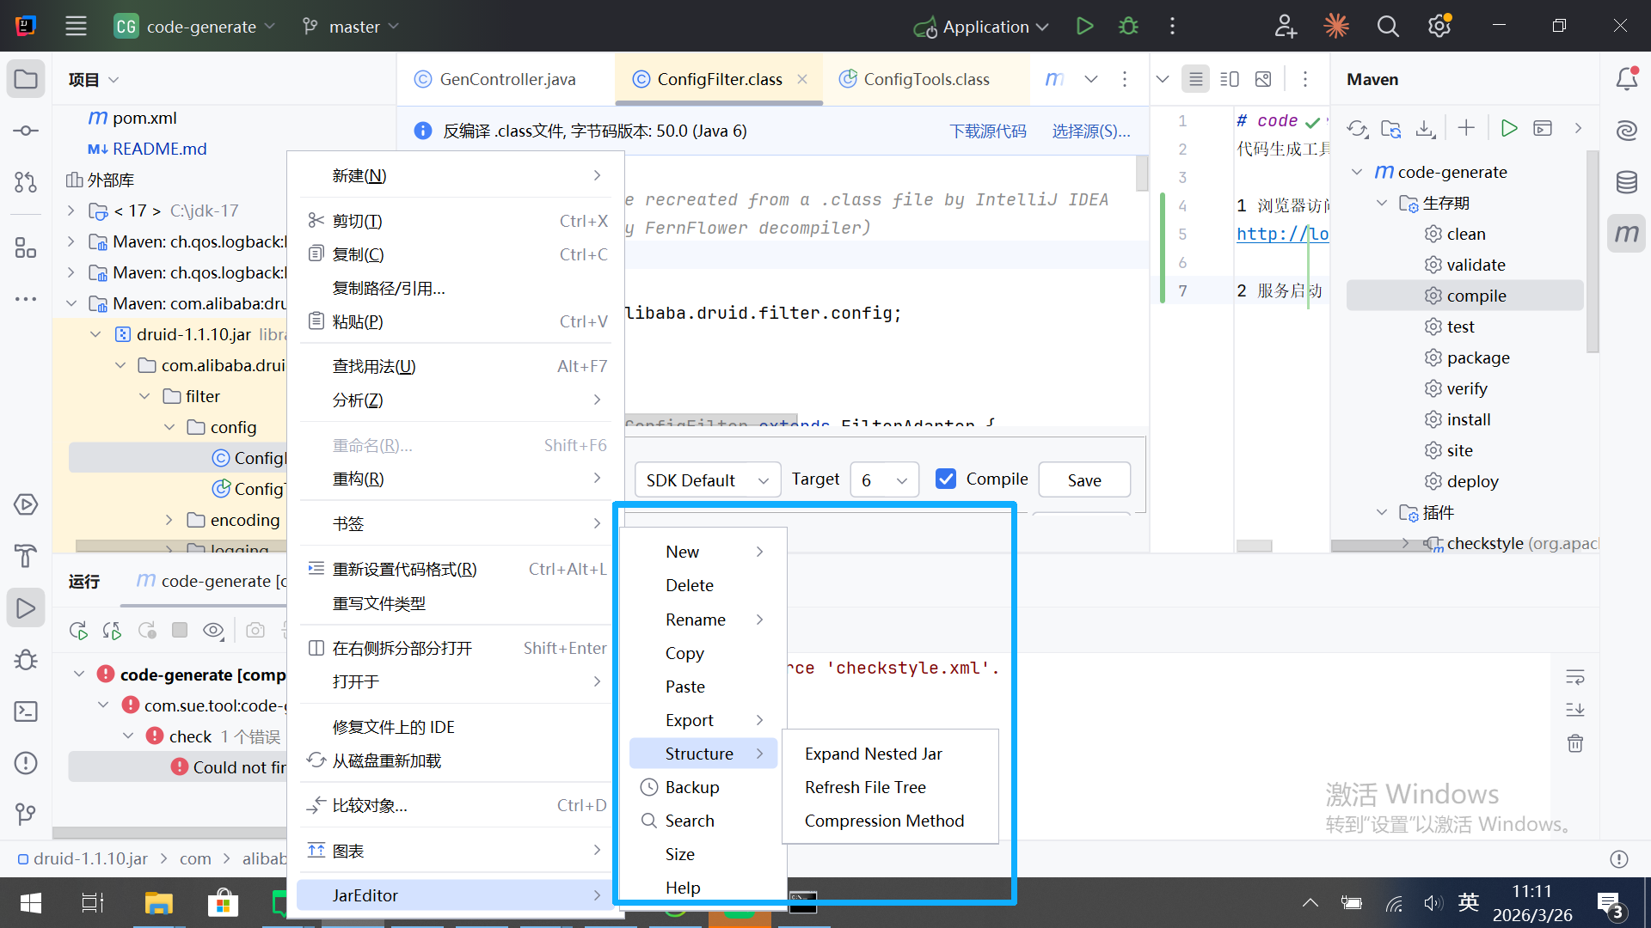Click the Save button
The image size is (1651, 928).
coord(1083,480)
